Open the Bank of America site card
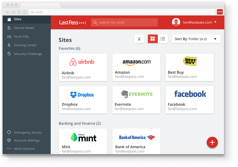238x167 pixels. pyautogui.click(x=136, y=141)
